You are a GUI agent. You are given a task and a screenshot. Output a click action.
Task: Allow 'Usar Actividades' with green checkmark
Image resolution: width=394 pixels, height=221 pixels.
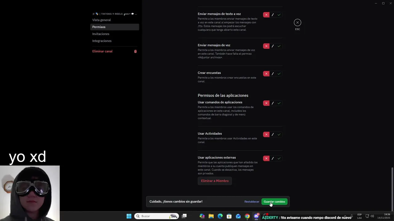[279, 134]
